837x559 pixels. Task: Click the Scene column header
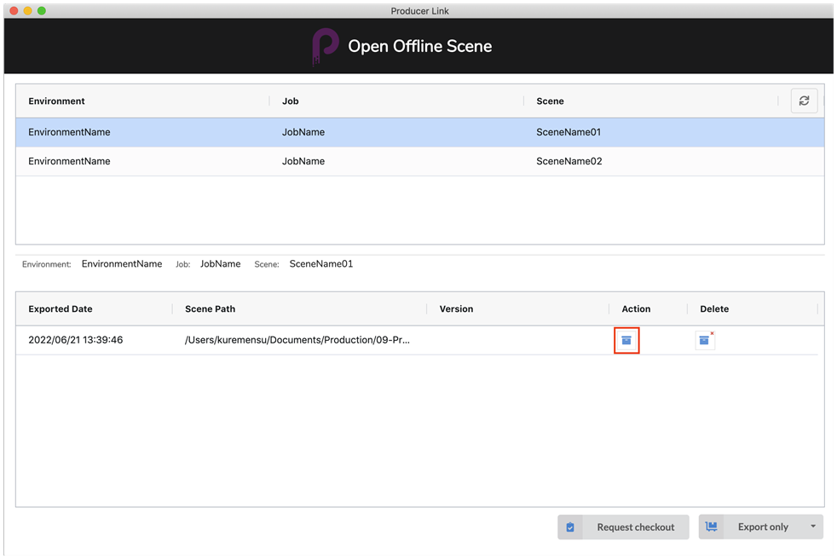(x=550, y=101)
